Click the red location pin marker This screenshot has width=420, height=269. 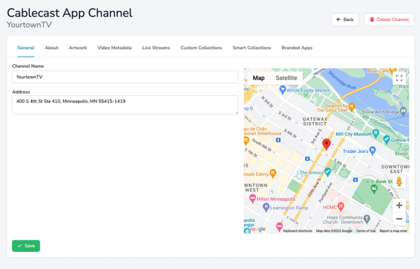(326, 144)
